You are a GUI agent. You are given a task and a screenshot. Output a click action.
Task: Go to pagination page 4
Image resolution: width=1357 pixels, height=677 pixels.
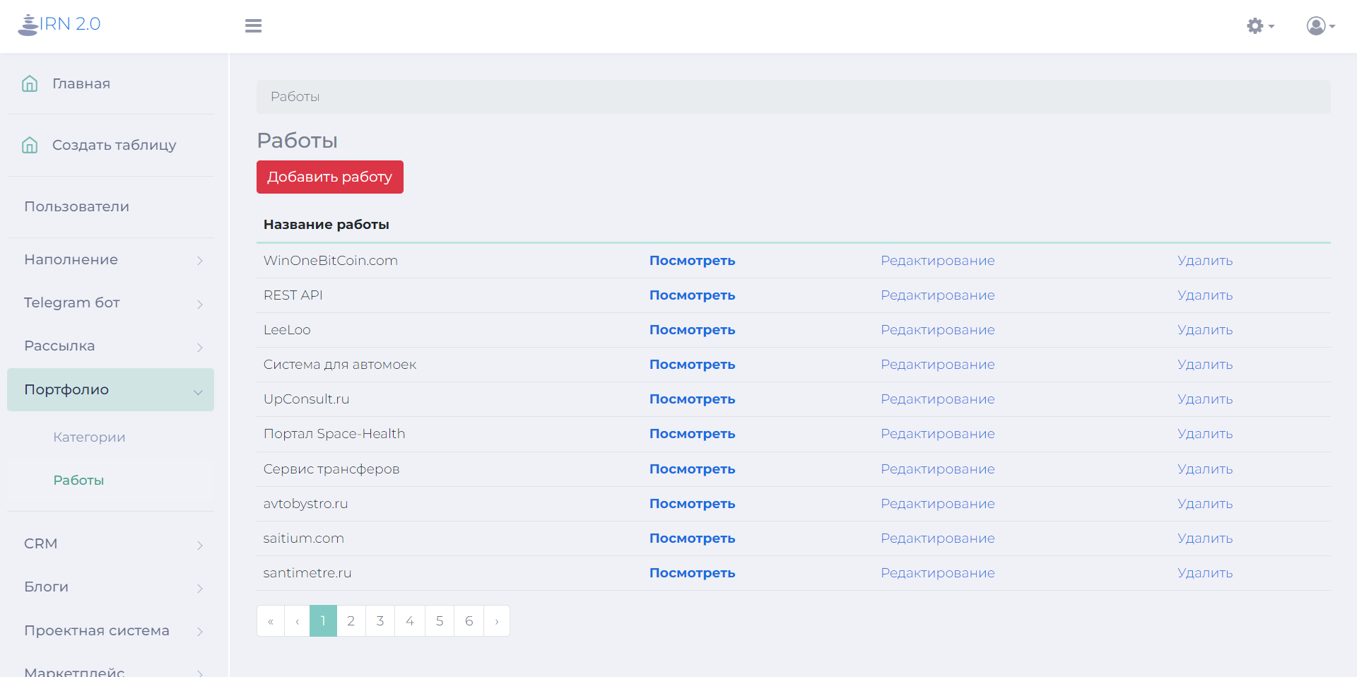(410, 621)
